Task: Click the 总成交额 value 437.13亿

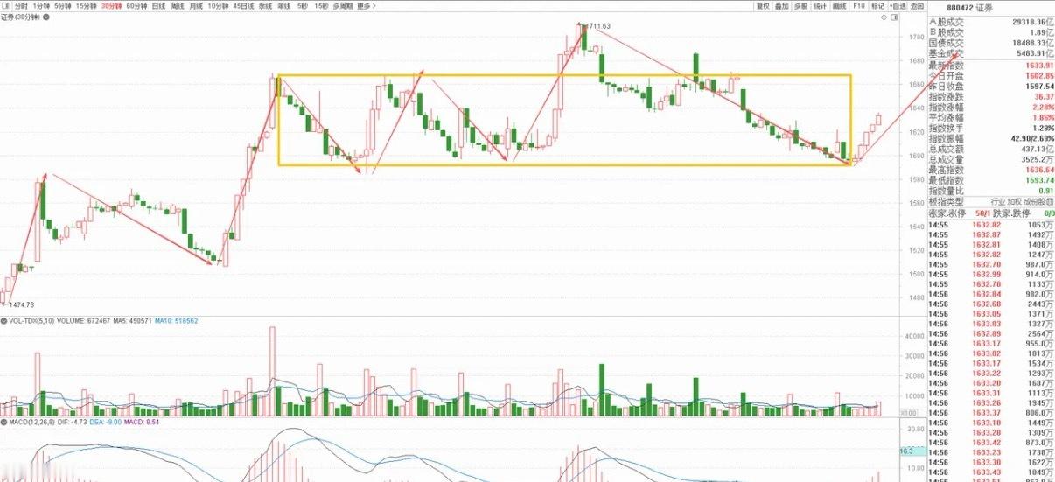Action: pos(1038,150)
